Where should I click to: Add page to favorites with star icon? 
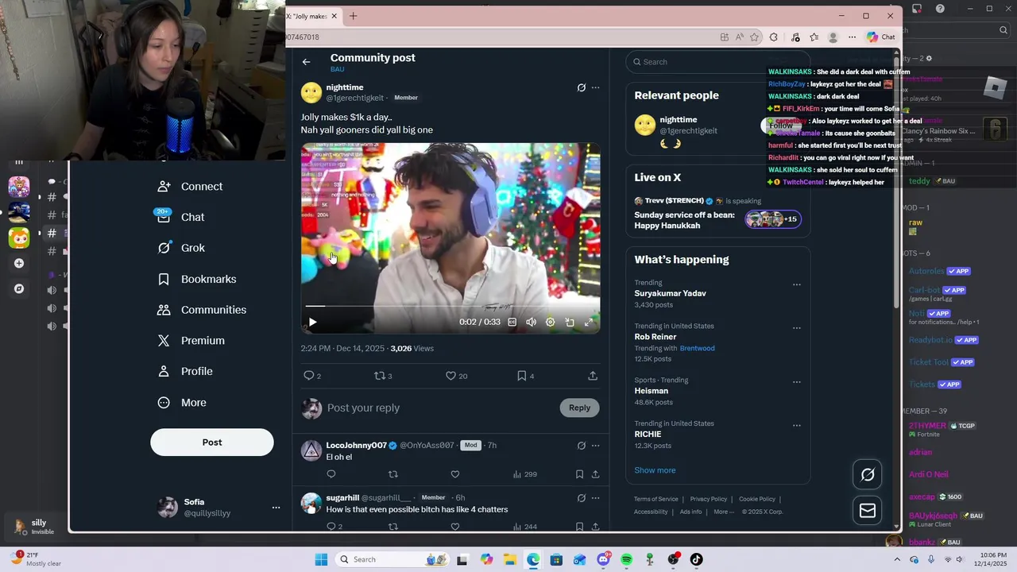[x=755, y=37]
